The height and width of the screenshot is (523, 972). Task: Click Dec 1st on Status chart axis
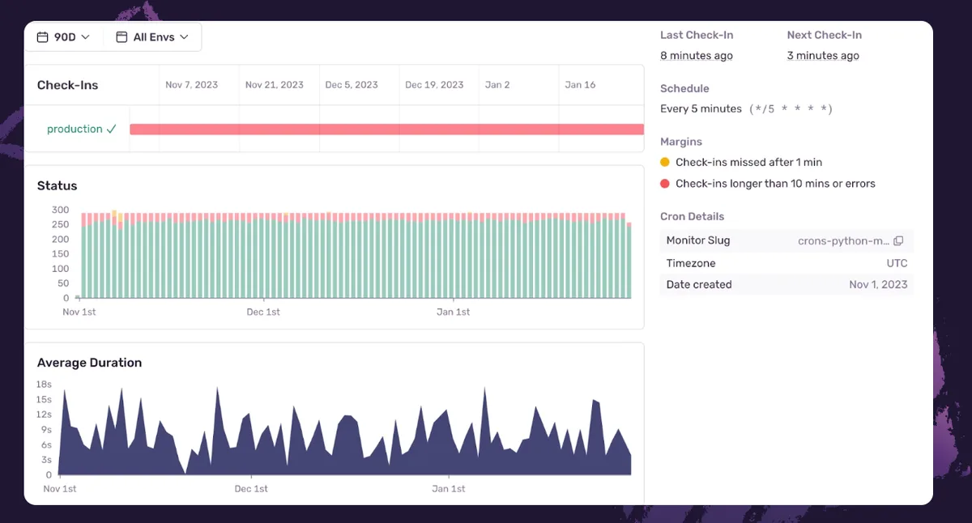263,312
